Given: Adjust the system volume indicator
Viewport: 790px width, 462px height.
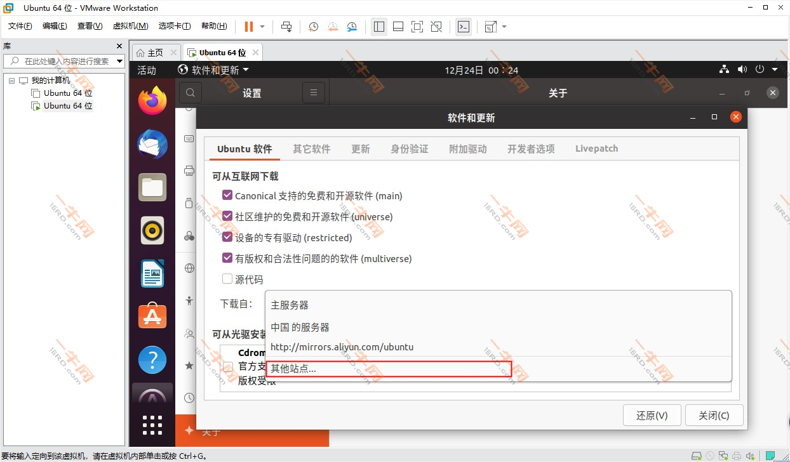Looking at the screenshot, I should (x=742, y=69).
